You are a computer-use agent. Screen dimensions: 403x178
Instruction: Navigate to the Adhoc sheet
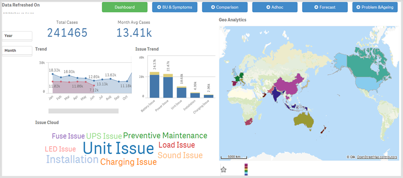275,7
